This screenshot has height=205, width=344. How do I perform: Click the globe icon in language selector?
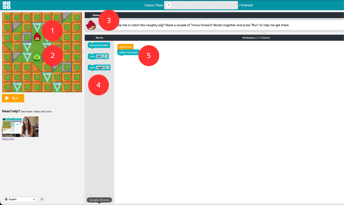coord(6,199)
